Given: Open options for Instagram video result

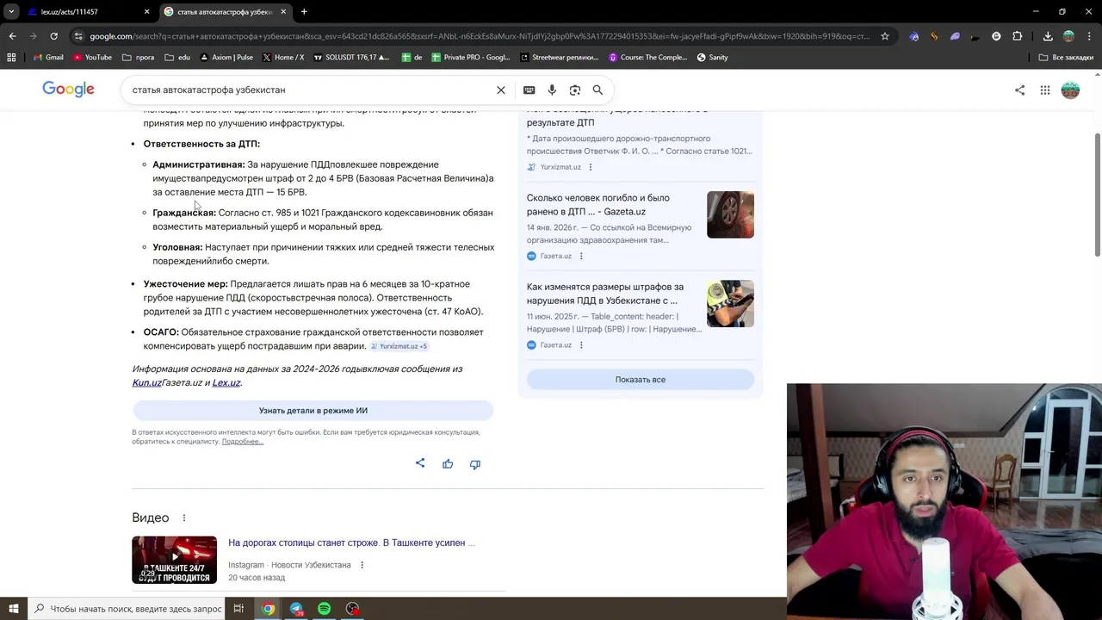Looking at the screenshot, I should point(362,565).
